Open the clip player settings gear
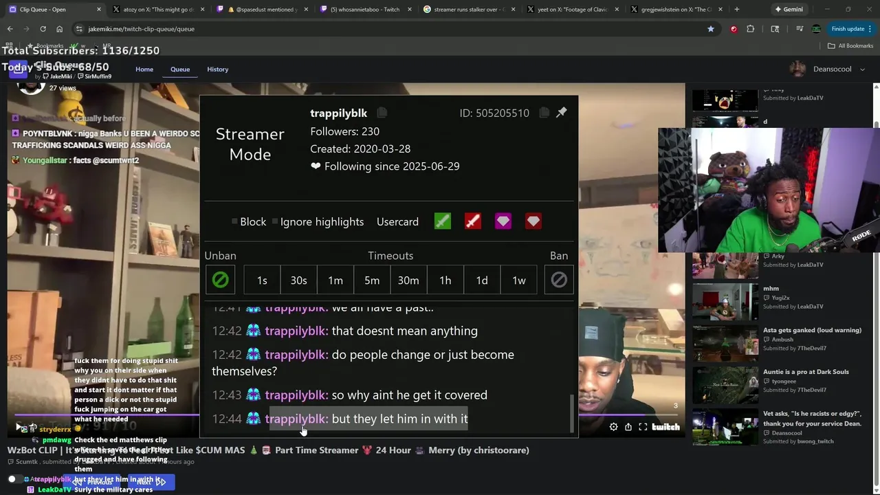This screenshot has width=880, height=495. 613,427
